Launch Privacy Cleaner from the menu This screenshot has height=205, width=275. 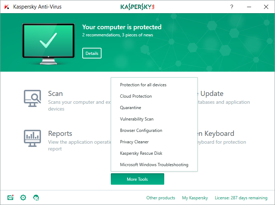pos(134,142)
